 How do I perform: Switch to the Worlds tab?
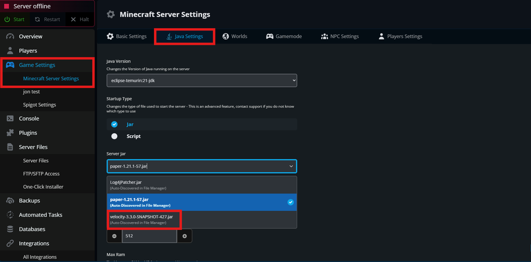click(x=235, y=37)
